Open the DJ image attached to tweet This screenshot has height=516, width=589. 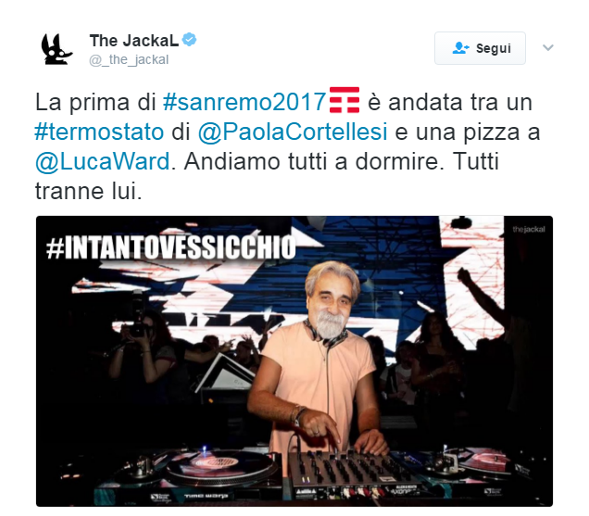pyautogui.click(x=294, y=361)
